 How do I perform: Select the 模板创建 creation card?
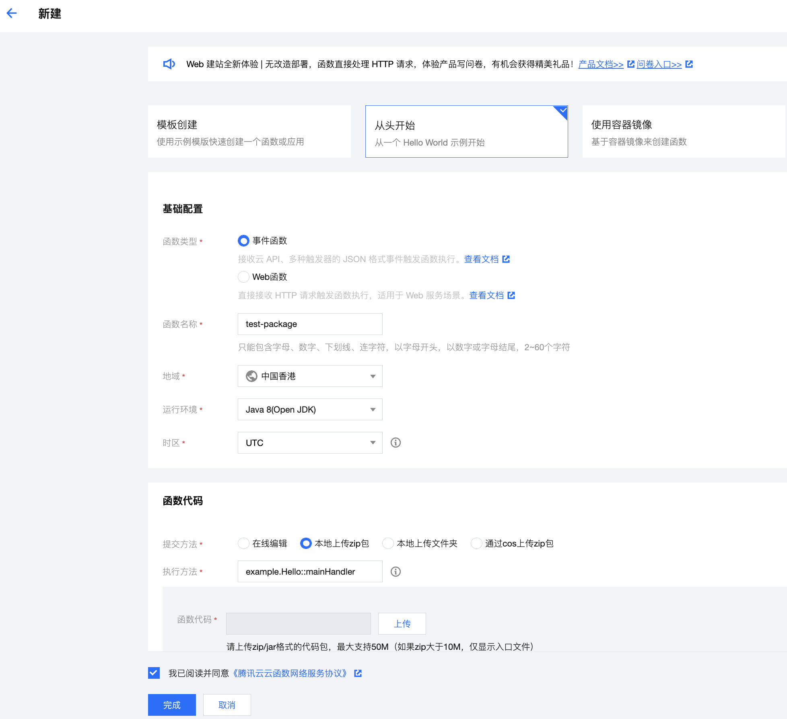(249, 131)
